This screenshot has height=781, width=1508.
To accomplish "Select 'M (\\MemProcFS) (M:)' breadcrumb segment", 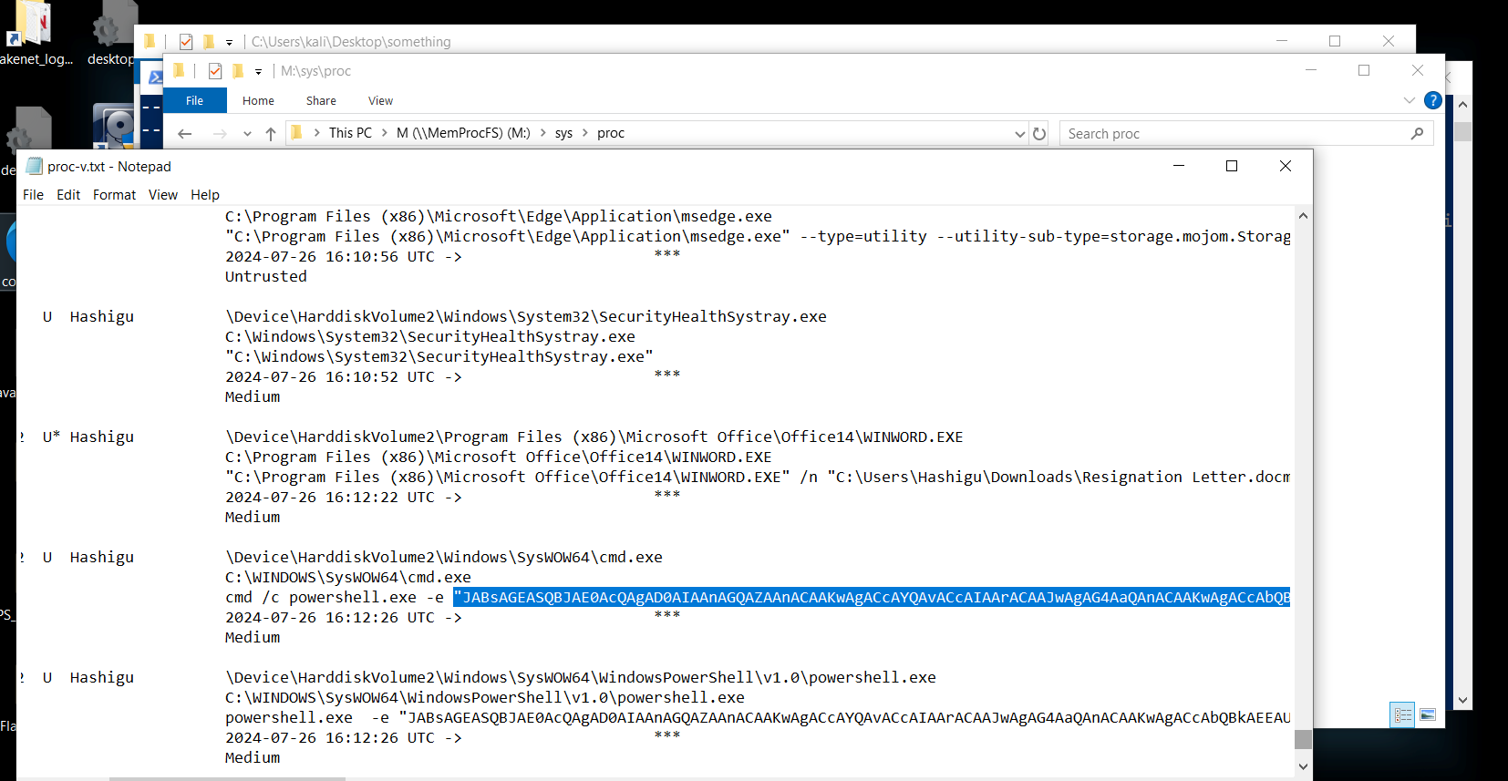I will point(463,133).
